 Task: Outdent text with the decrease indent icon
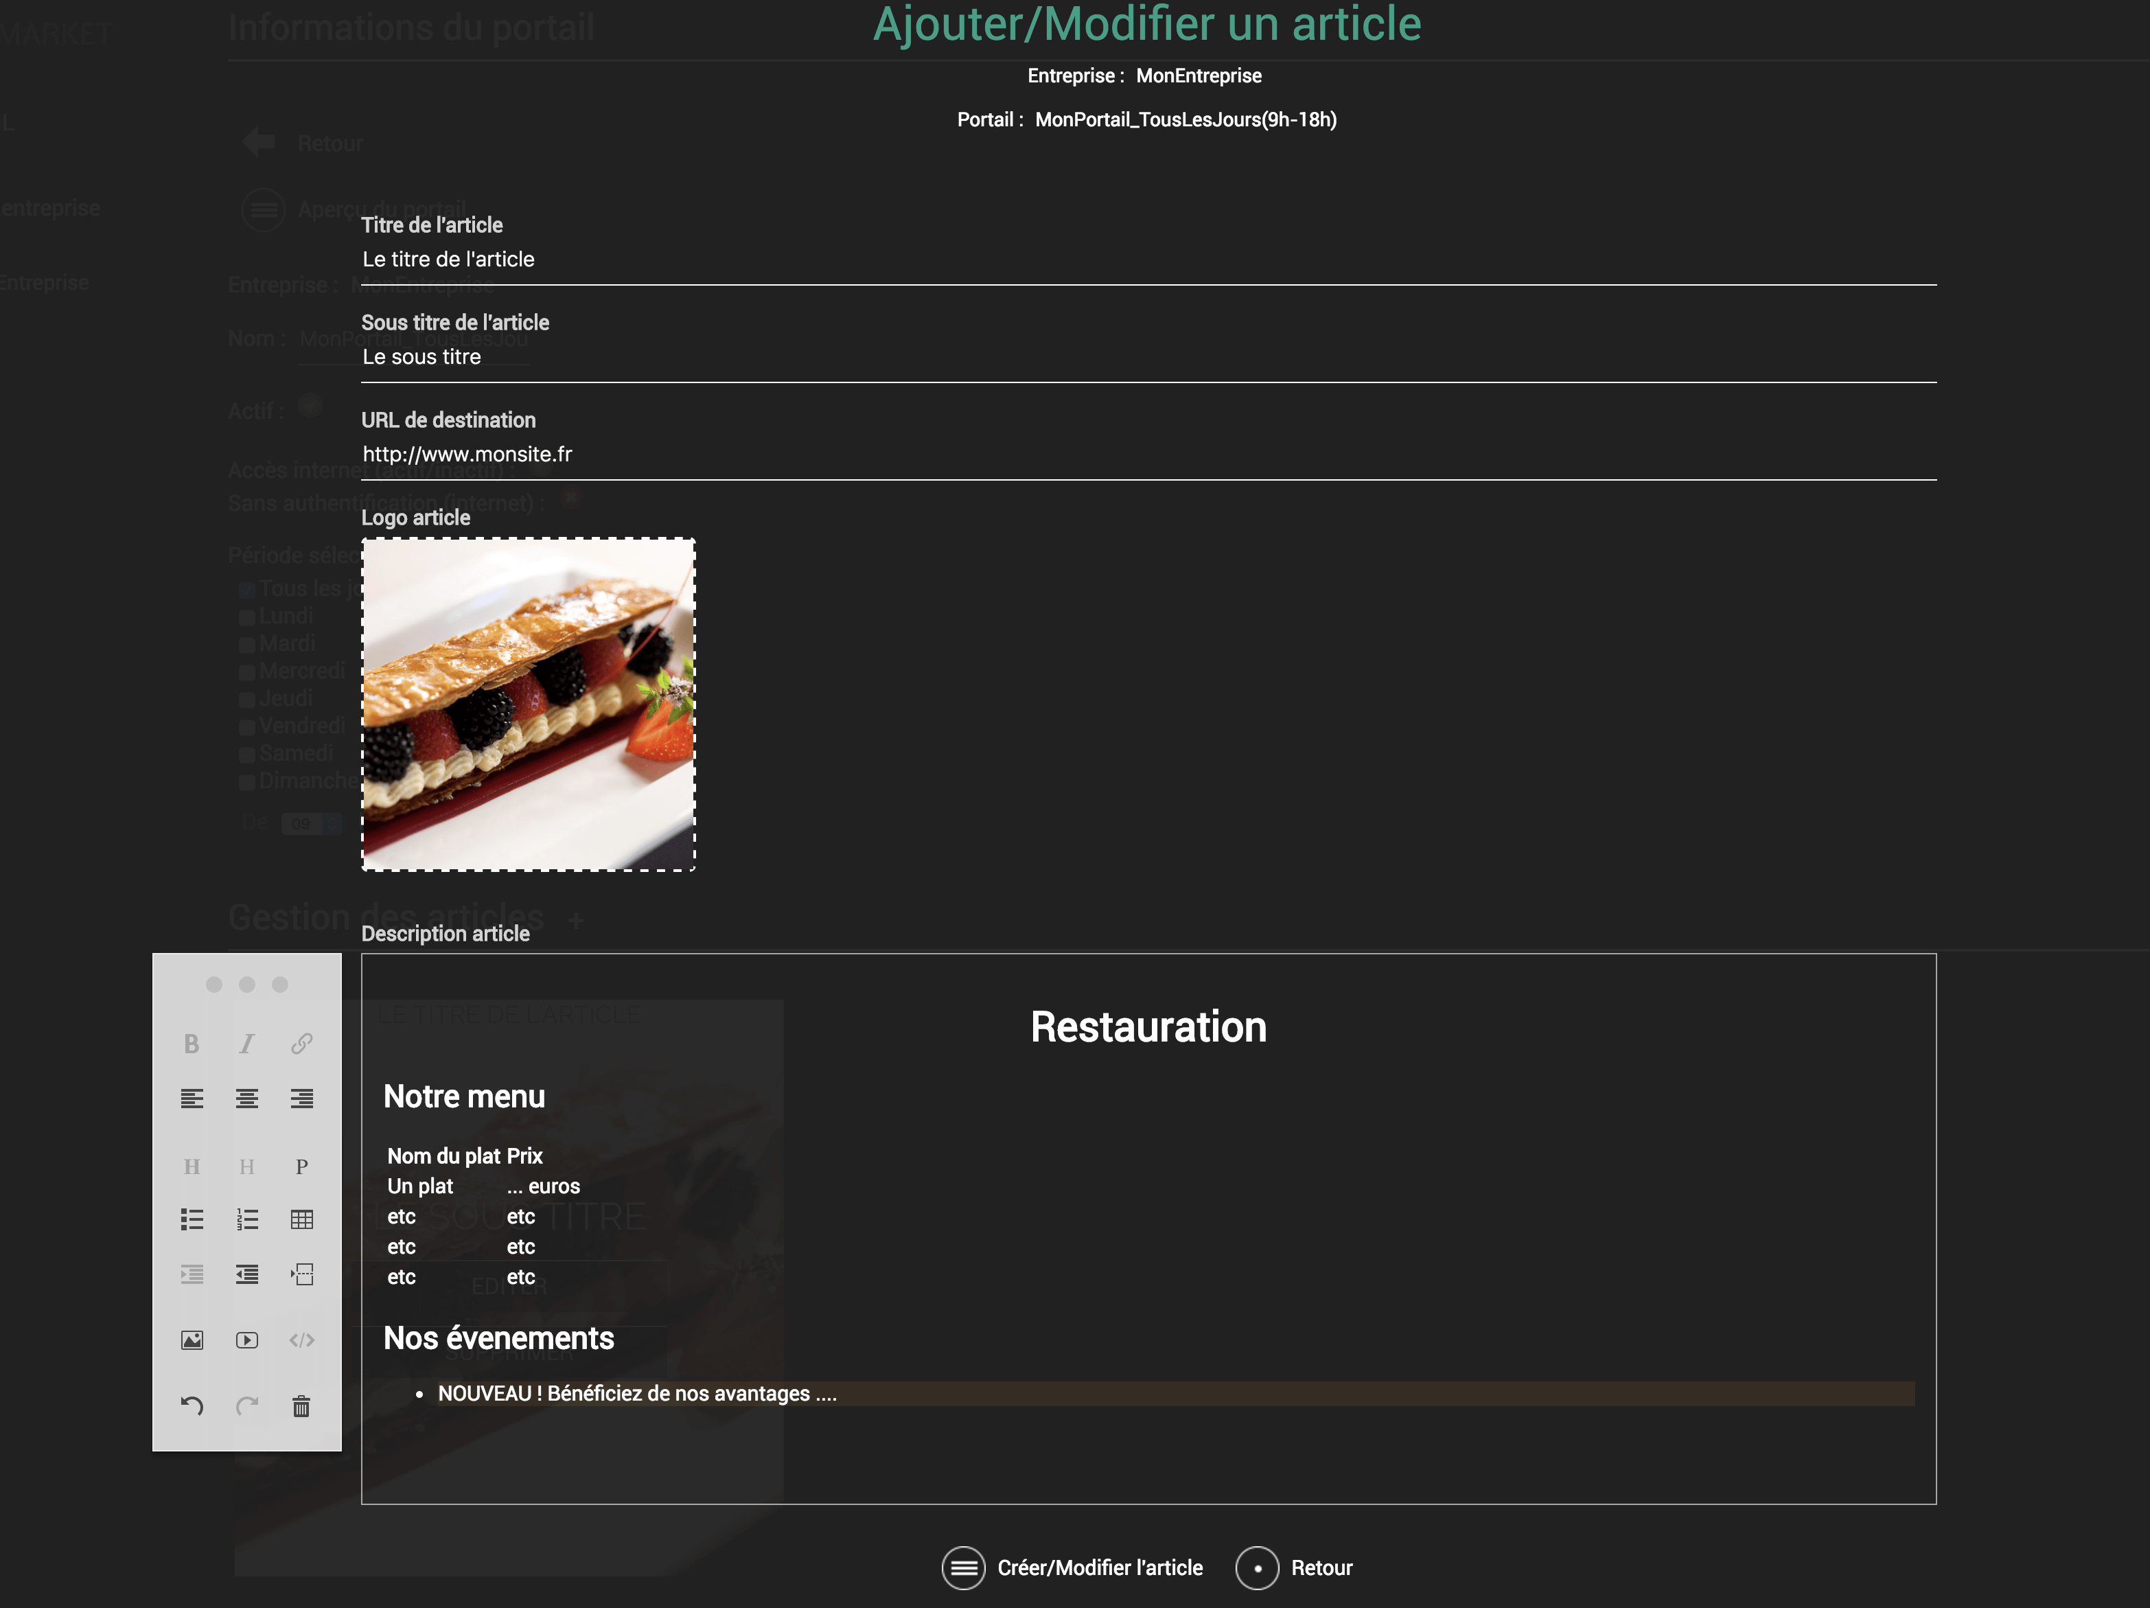pos(247,1274)
